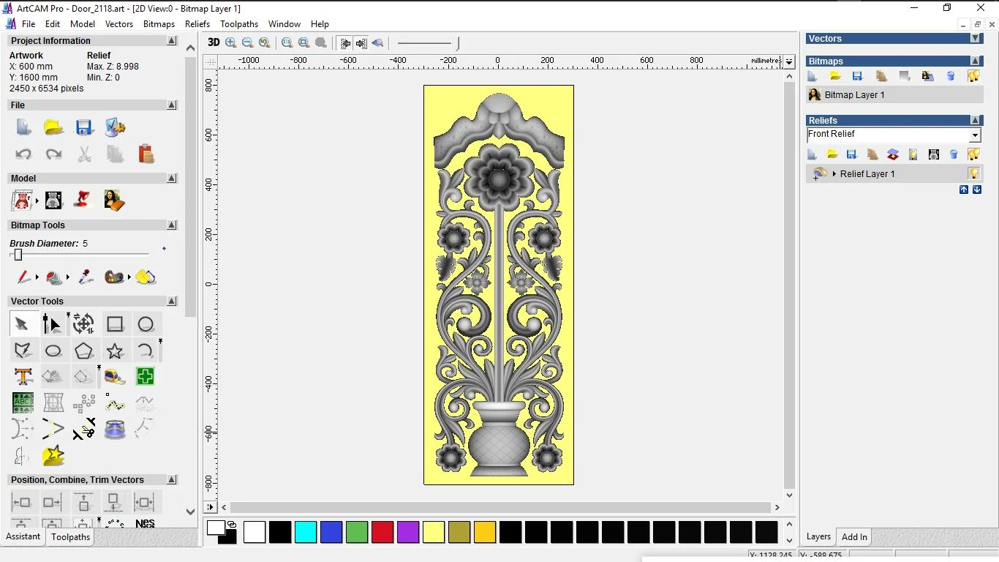This screenshot has height=562, width=999.
Task: Select the Node Editing tool
Action: [52, 324]
